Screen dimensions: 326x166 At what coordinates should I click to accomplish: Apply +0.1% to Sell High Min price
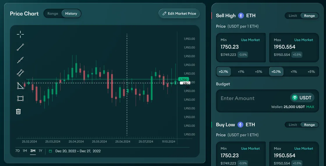point(224,72)
